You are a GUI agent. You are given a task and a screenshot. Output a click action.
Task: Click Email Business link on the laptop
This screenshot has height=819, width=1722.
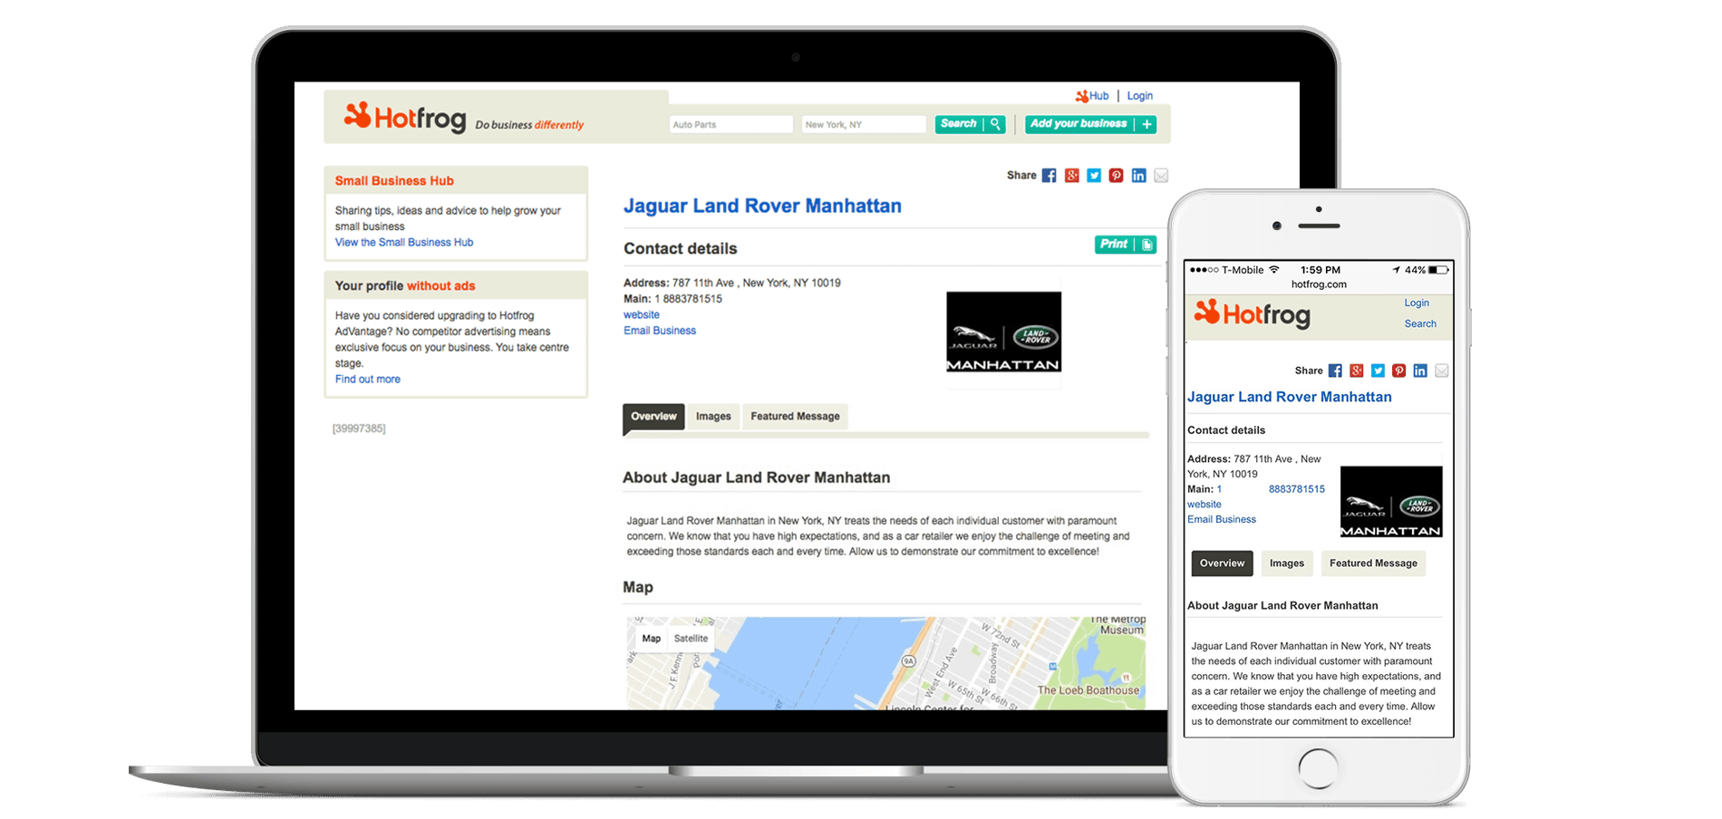660,331
